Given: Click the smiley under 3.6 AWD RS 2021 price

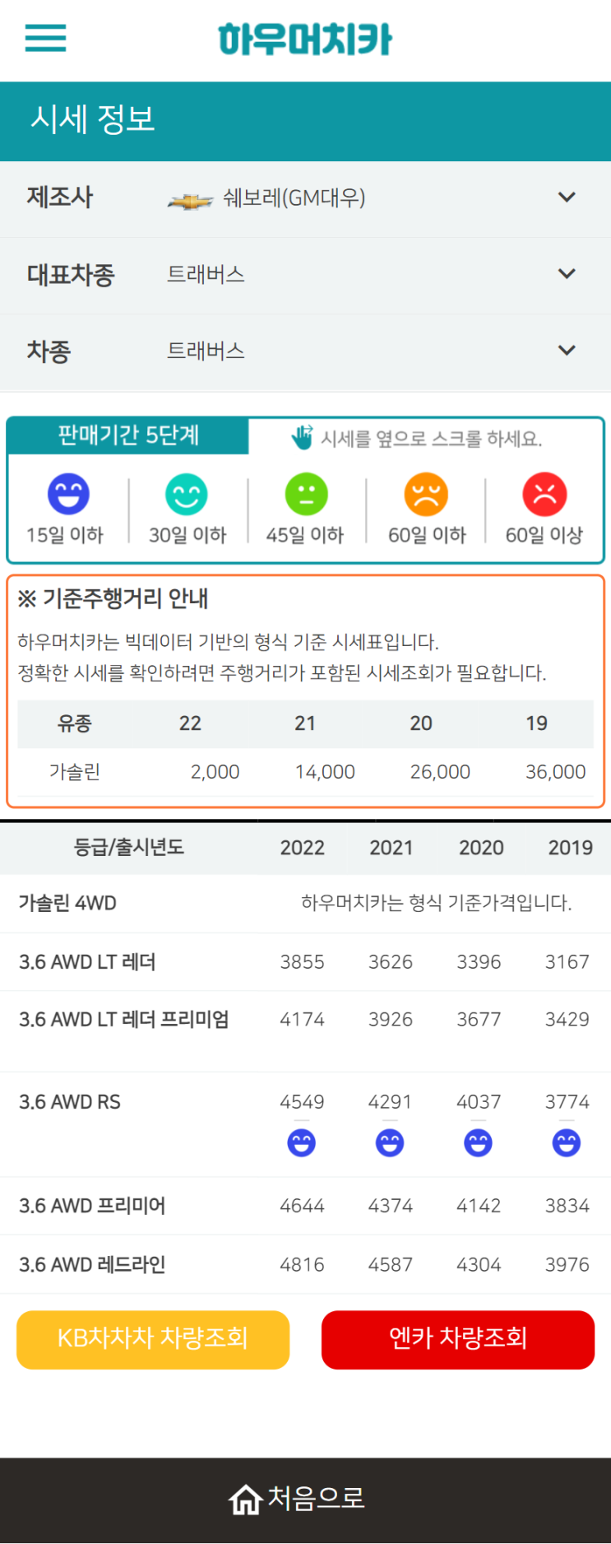Looking at the screenshot, I should click(390, 1142).
